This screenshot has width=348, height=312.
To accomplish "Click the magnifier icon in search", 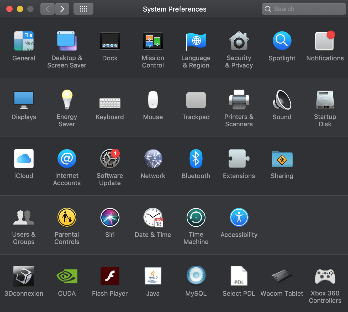I will tap(268, 9).
